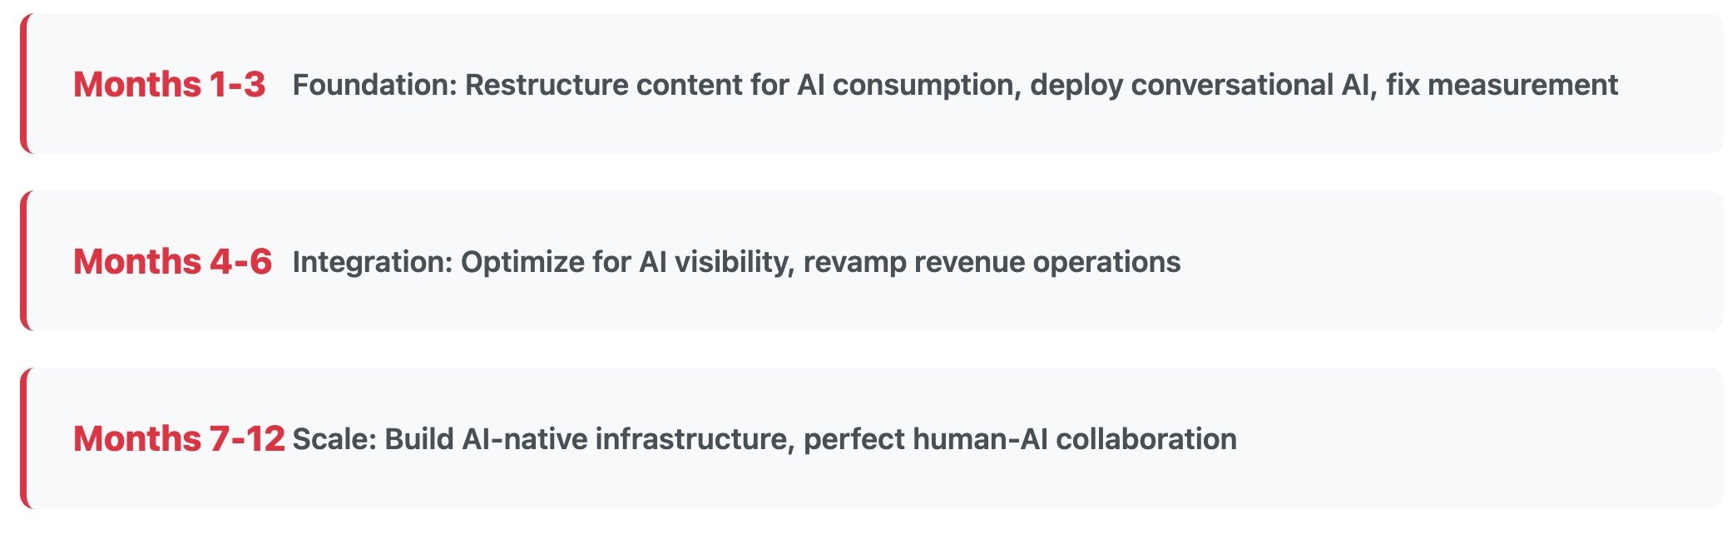This screenshot has width=1732, height=534.
Task: Click the Months 4-6 heading
Action: [172, 262]
